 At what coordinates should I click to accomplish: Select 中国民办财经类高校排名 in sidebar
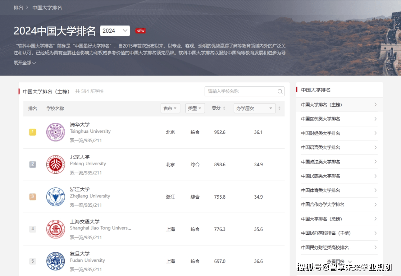339,248
